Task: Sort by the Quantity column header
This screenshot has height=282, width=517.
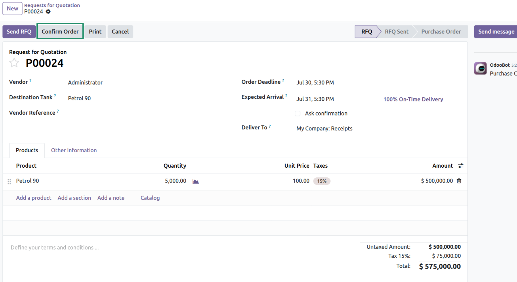Action: (175, 166)
